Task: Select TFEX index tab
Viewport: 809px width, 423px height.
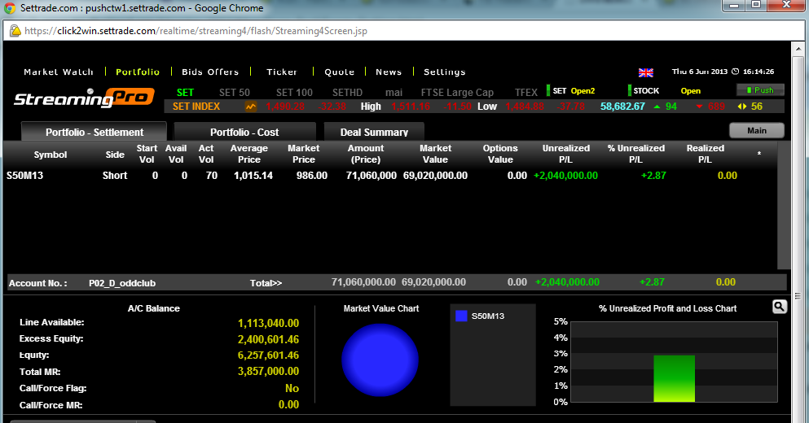Action: (x=525, y=92)
